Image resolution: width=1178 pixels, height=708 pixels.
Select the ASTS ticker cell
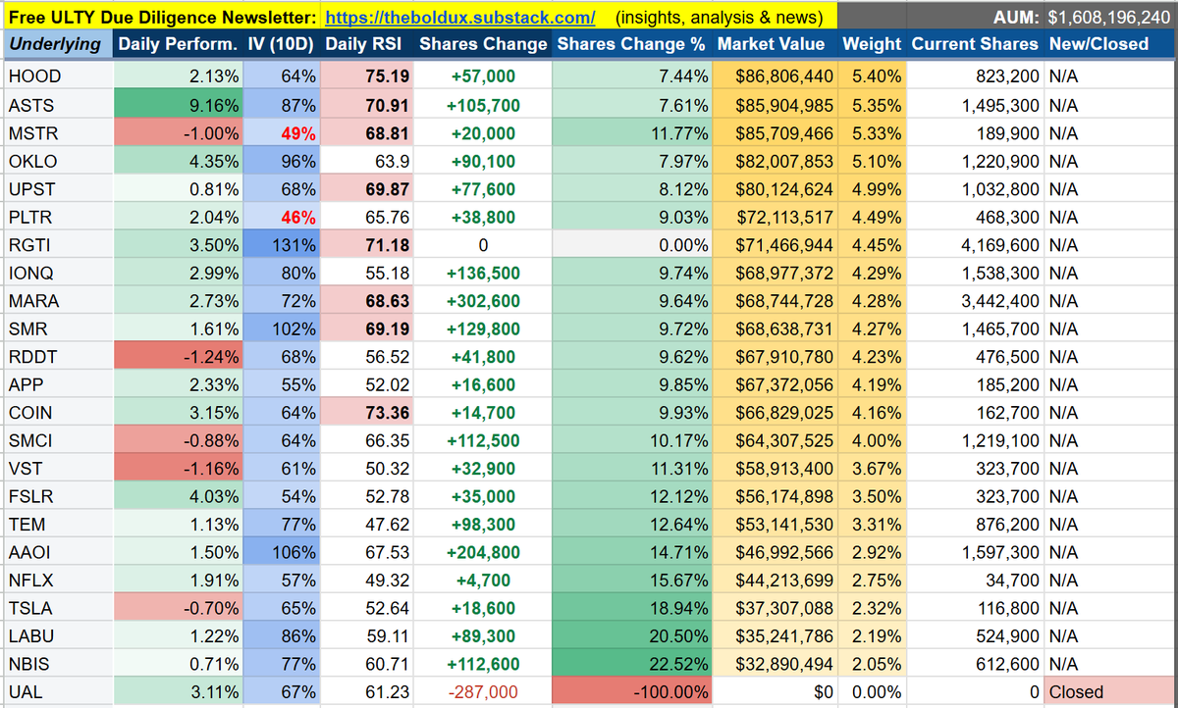pos(56,105)
